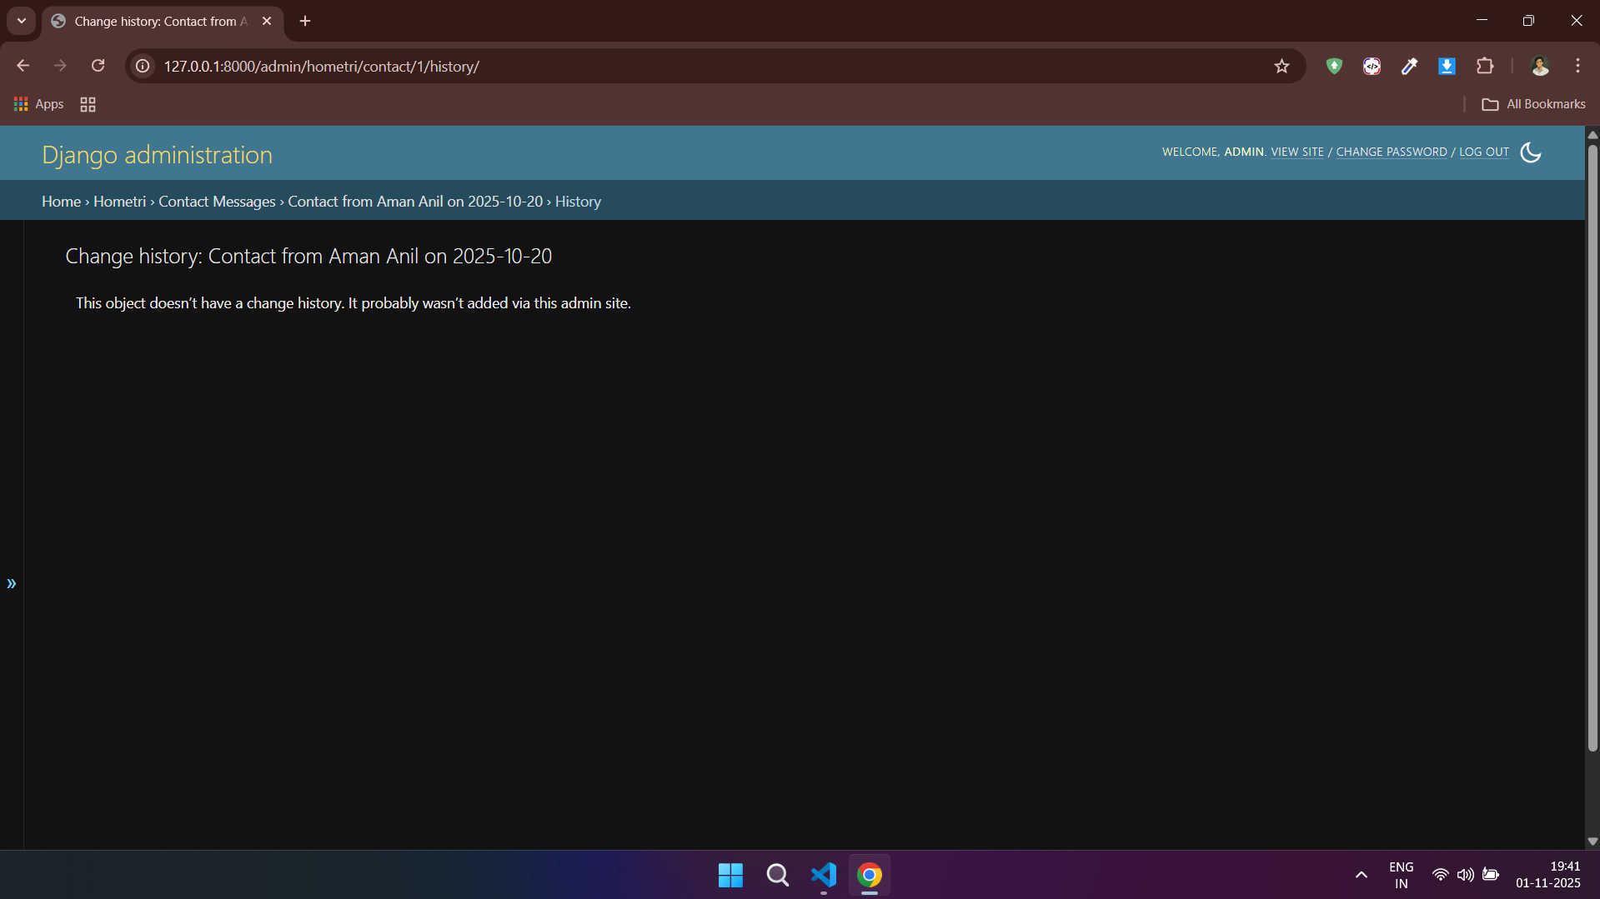Screen dimensions: 1600x899
Task: Go to Home in the breadcrumbs
Action: pos(62,202)
